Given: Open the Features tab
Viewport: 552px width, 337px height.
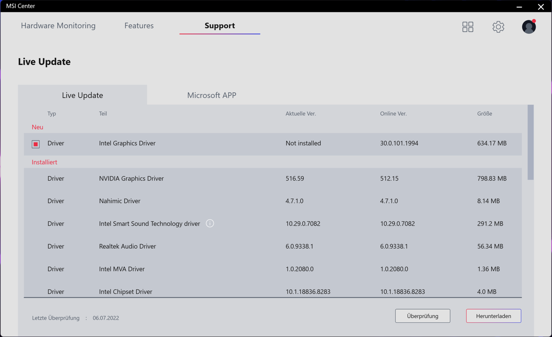Looking at the screenshot, I should coord(139,26).
